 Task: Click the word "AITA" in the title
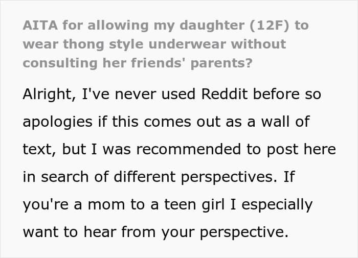pyautogui.click(x=41, y=25)
